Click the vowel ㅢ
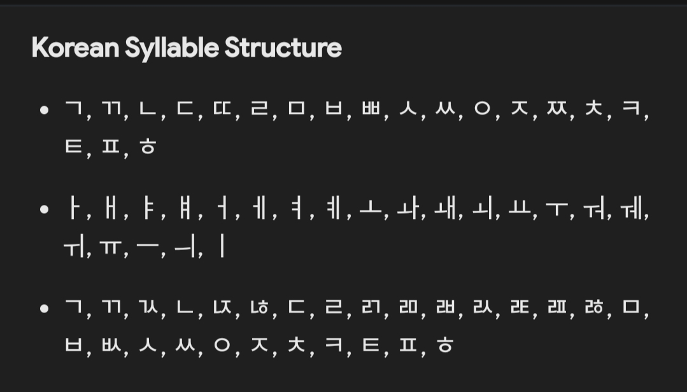Image resolution: width=687 pixels, height=392 pixels. (x=185, y=246)
